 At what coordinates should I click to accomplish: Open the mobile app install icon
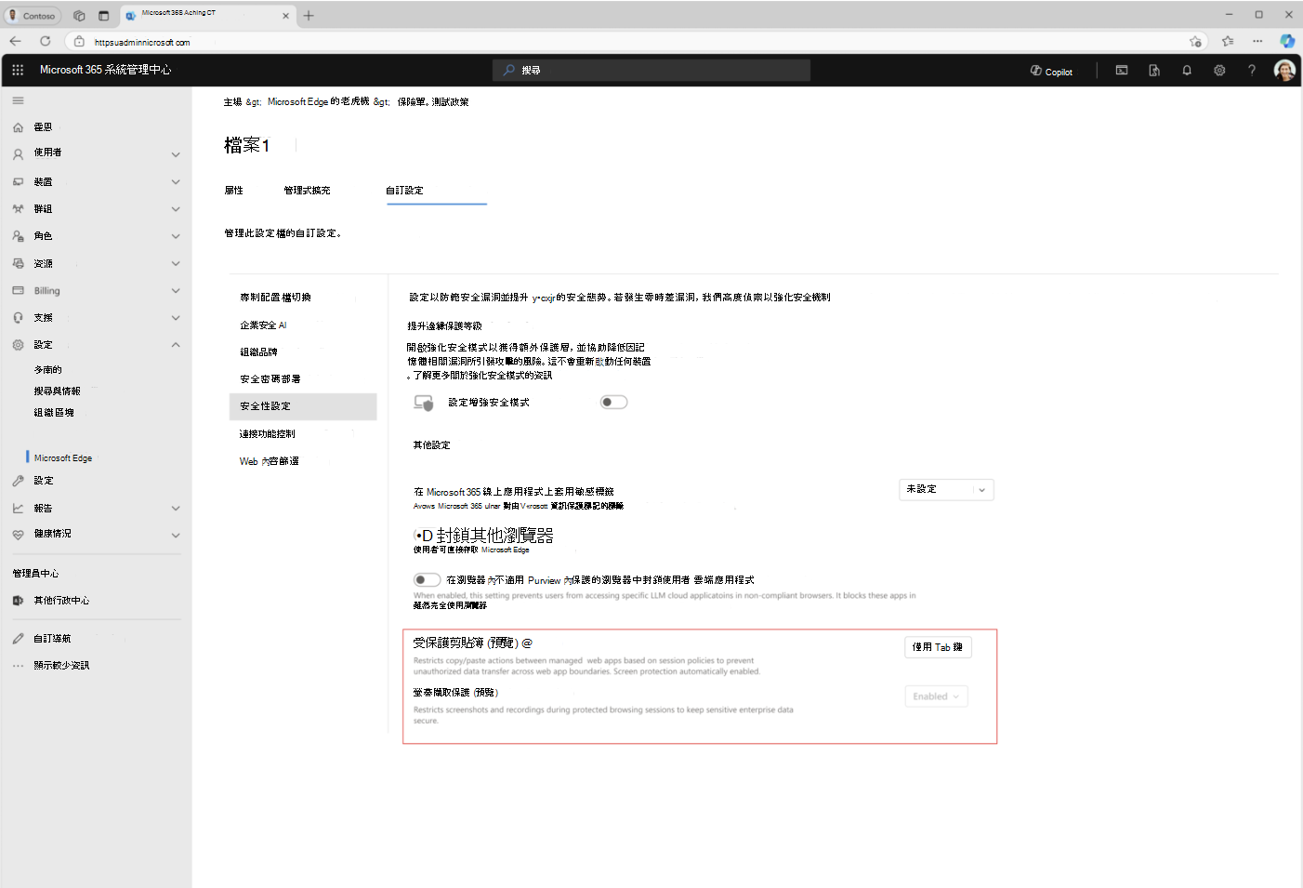(1154, 71)
